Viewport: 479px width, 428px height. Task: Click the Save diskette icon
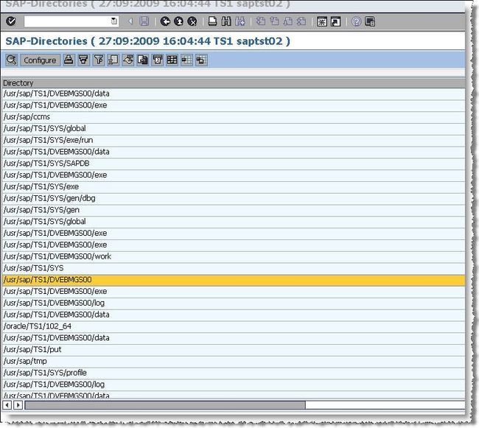tap(144, 21)
